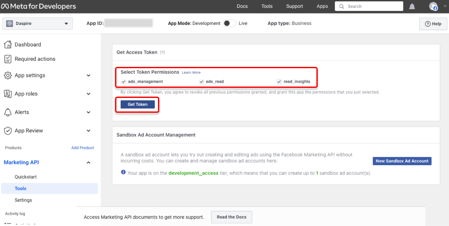Click the App type: Business label
This screenshot has height=226, width=449.
290,23
